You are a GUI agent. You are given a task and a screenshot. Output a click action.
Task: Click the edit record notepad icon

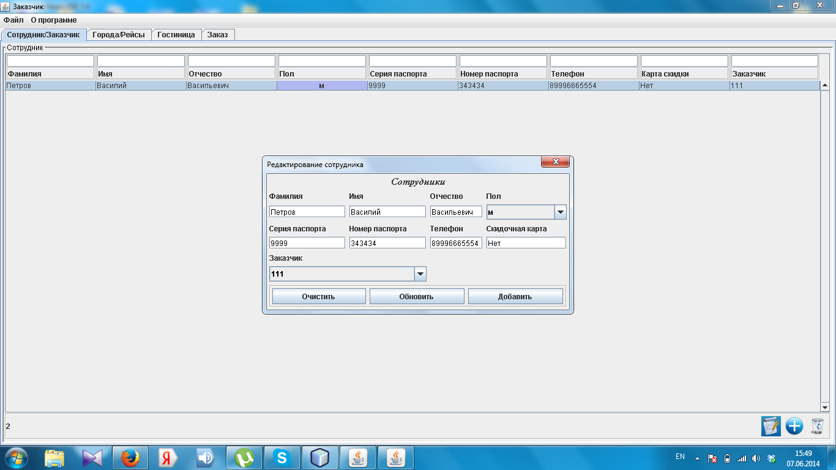pyautogui.click(x=771, y=426)
